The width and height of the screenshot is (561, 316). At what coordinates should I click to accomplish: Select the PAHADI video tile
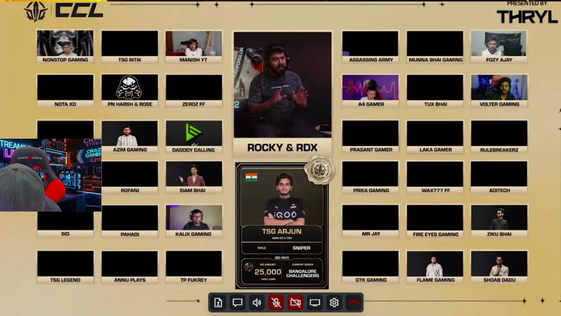coord(130,221)
